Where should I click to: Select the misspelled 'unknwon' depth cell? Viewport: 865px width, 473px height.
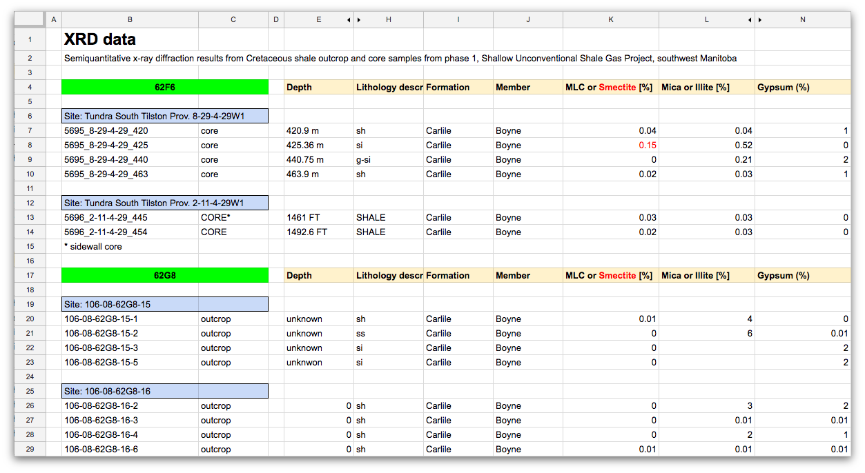(x=319, y=363)
